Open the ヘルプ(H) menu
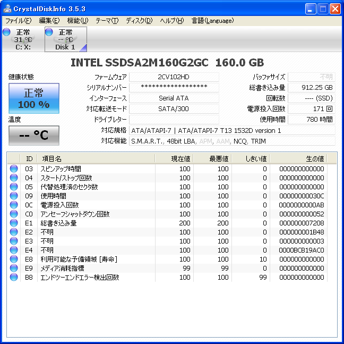 pyautogui.click(x=172, y=21)
